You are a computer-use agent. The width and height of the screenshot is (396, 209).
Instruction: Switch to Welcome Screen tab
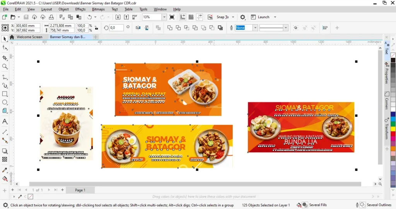pyautogui.click(x=29, y=37)
